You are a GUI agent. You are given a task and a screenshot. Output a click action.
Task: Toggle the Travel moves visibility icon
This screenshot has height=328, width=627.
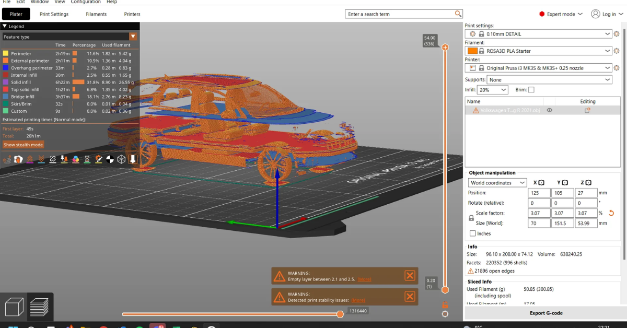(7, 159)
